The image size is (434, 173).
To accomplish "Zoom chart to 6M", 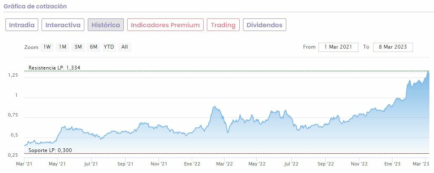I will pyautogui.click(x=93, y=47).
